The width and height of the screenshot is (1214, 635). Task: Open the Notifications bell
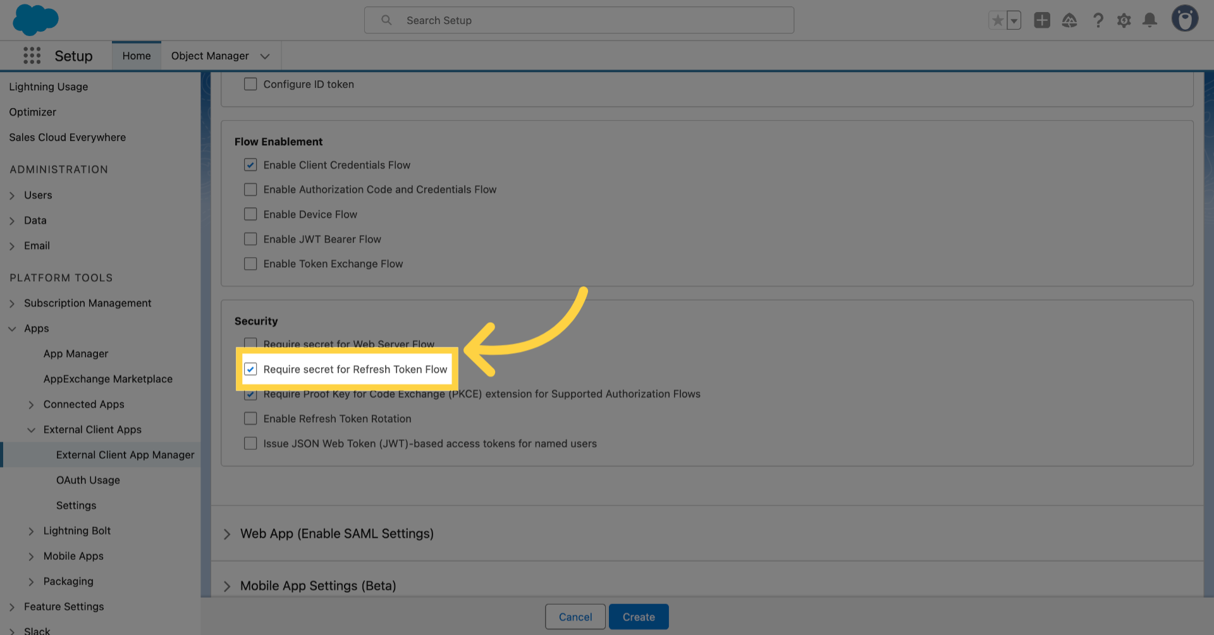[1150, 20]
